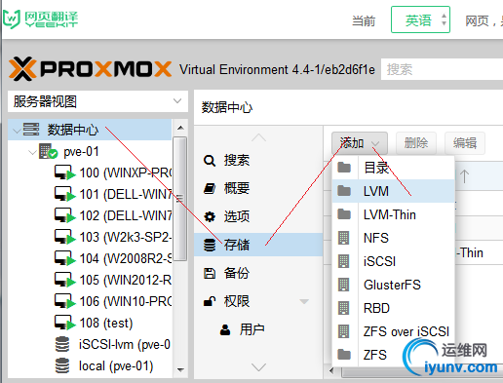
Task: Click the VM 105 WIN2012 monitor icon
Action: pyautogui.click(x=64, y=280)
